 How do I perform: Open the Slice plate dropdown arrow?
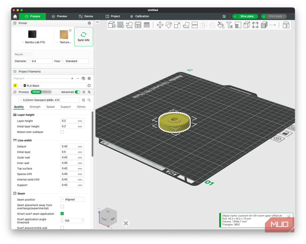(x=235, y=16)
